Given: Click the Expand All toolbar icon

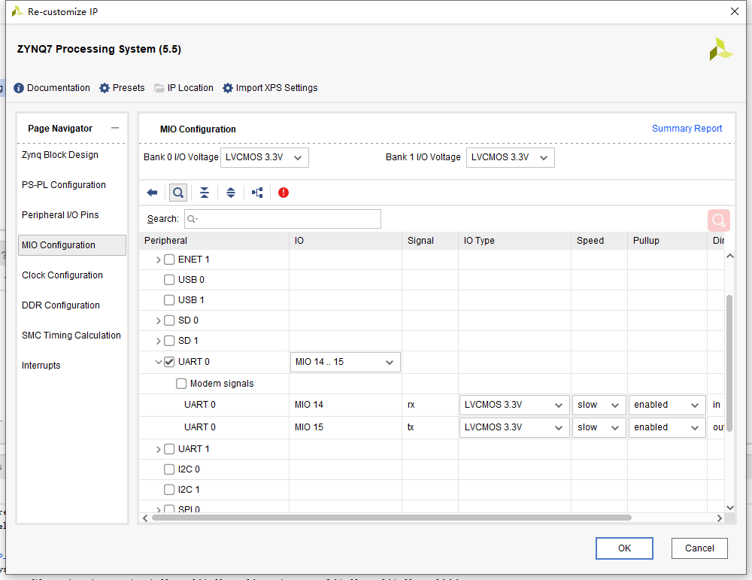Looking at the screenshot, I should pyautogui.click(x=231, y=193).
